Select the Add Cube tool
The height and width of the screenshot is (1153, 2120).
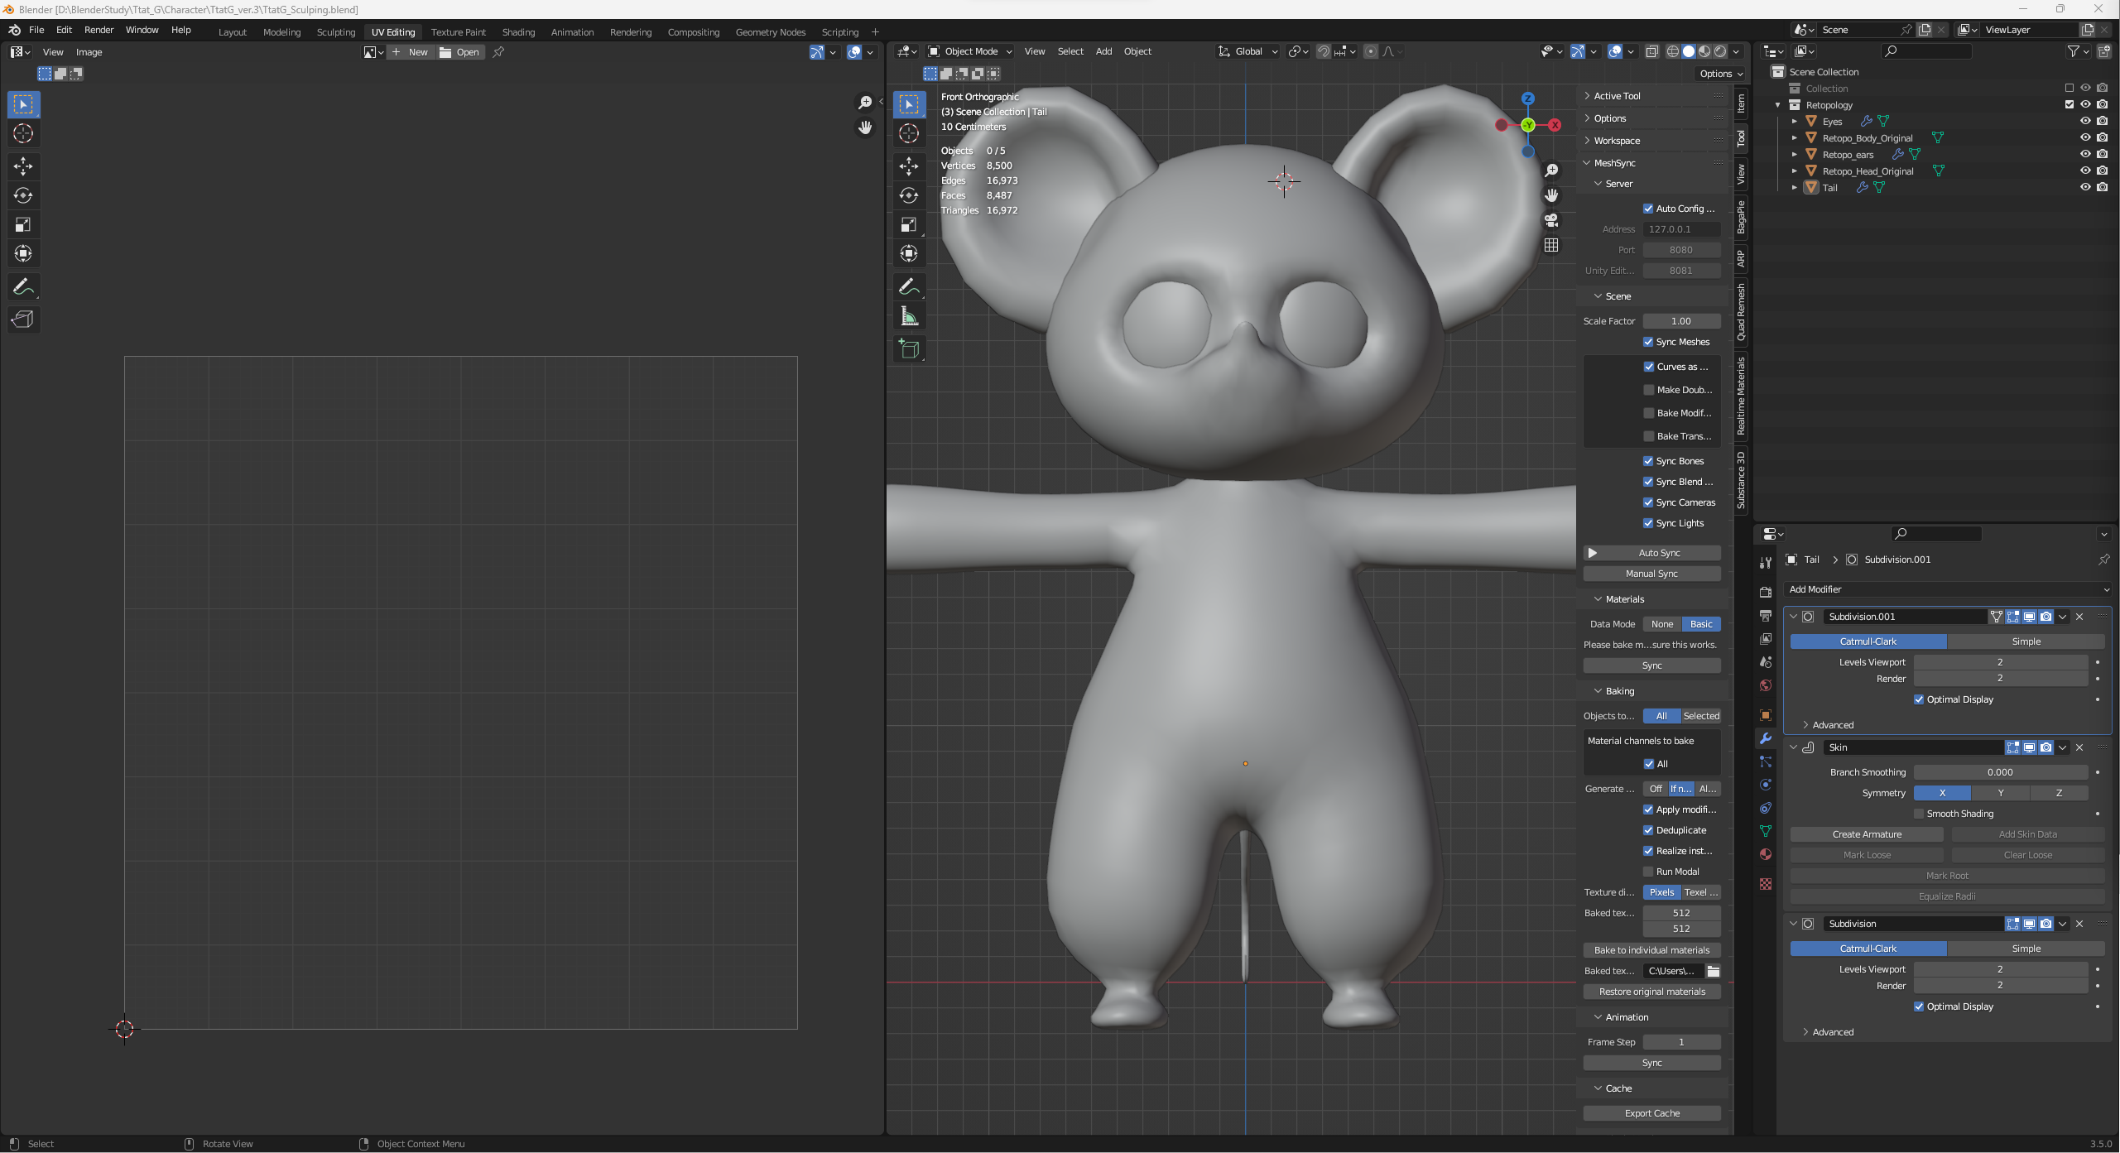coord(909,349)
